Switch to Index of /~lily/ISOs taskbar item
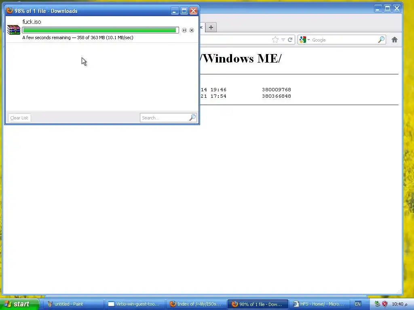Viewport: 414px width, 310px height. pos(196,304)
